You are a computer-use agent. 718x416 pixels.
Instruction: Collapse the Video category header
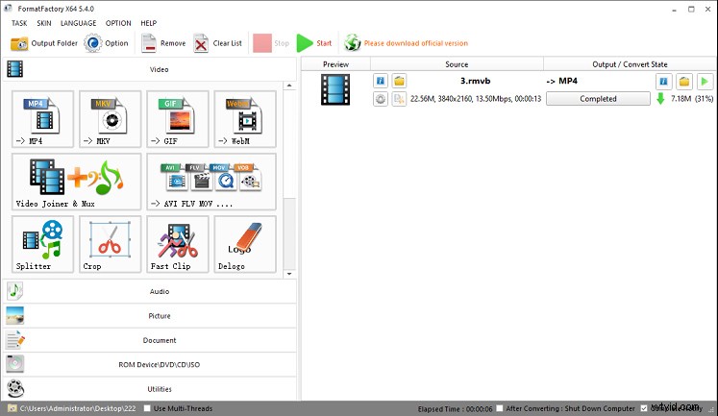[150, 69]
